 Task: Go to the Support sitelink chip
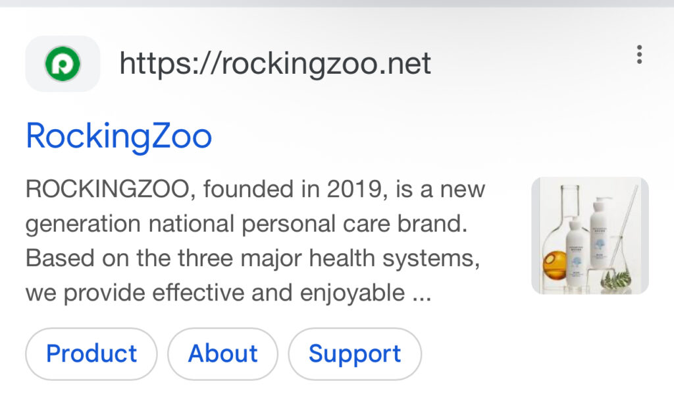point(355,354)
